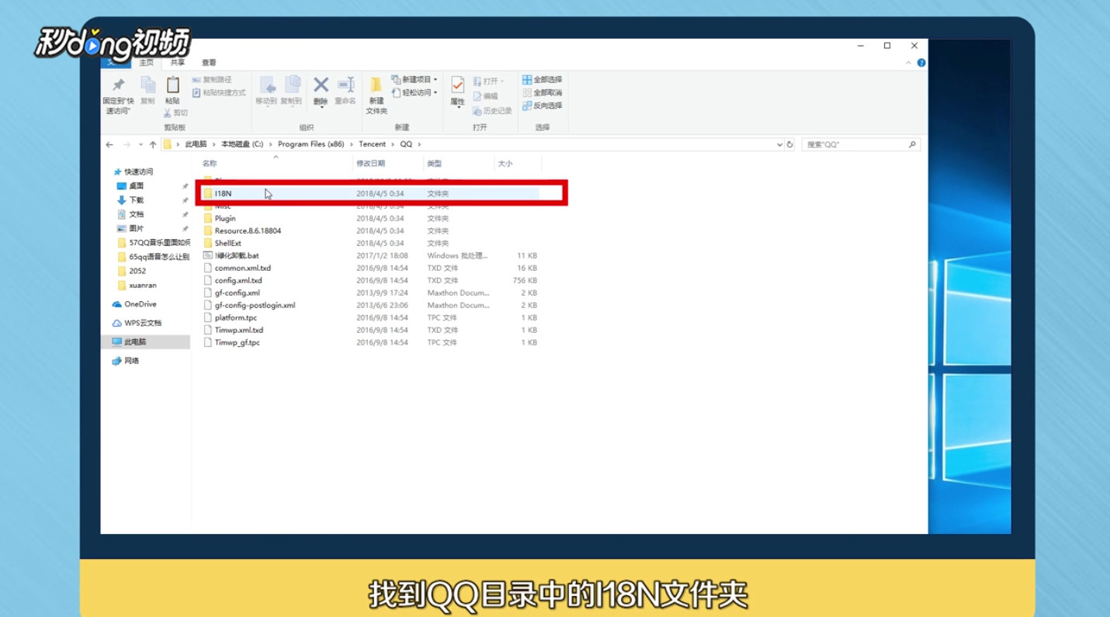The width and height of the screenshot is (1110, 617).
Task: Open the address bar history dropdown
Action: pyautogui.click(x=779, y=144)
